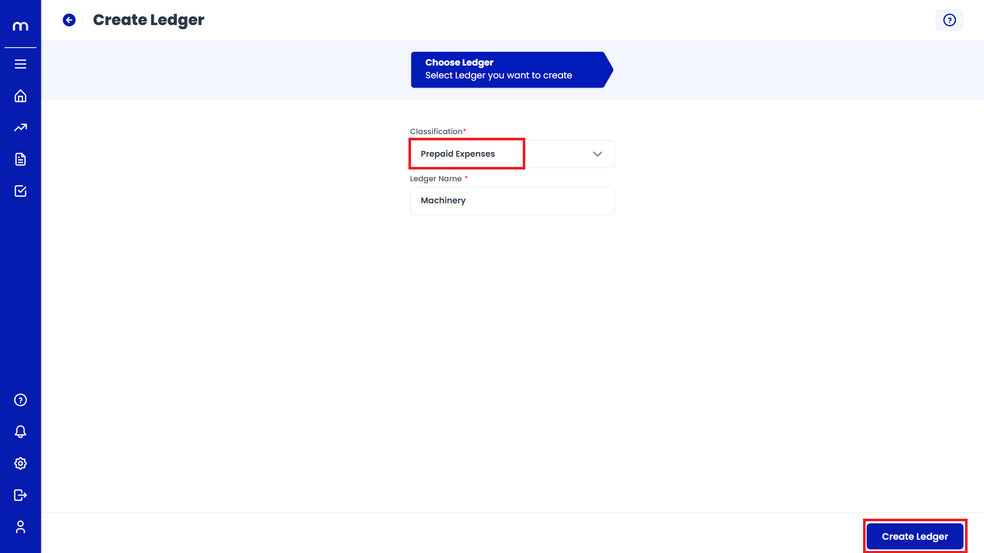The width and height of the screenshot is (984, 553).
Task: Click top-right help question mark button
Action: pos(949,20)
